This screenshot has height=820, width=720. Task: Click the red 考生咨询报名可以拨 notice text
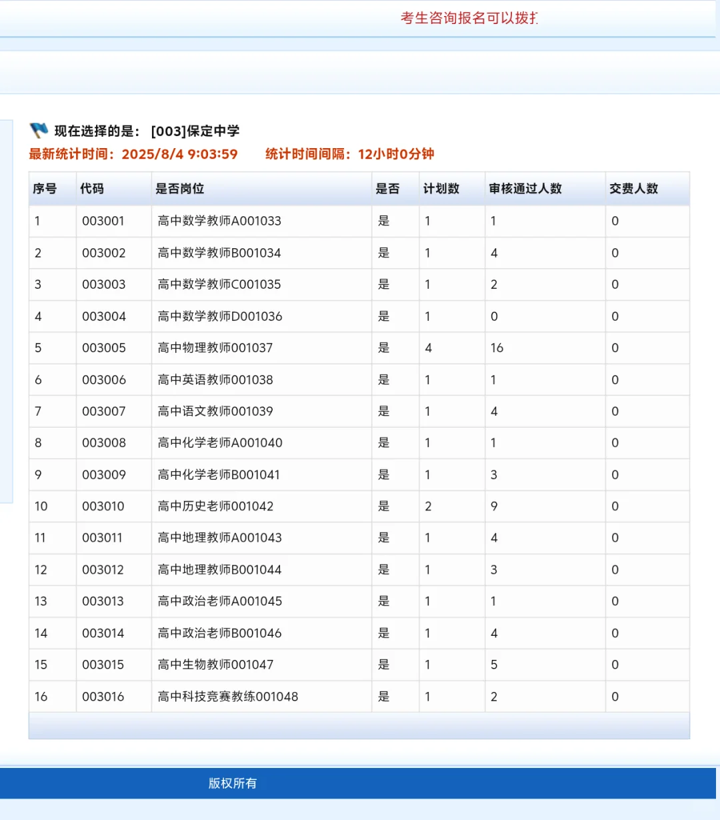click(x=469, y=18)
